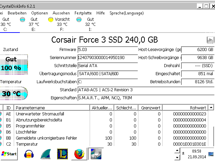Select drive C: Gut 30 °C
The image size is (215, 161).
coord(6,24)
